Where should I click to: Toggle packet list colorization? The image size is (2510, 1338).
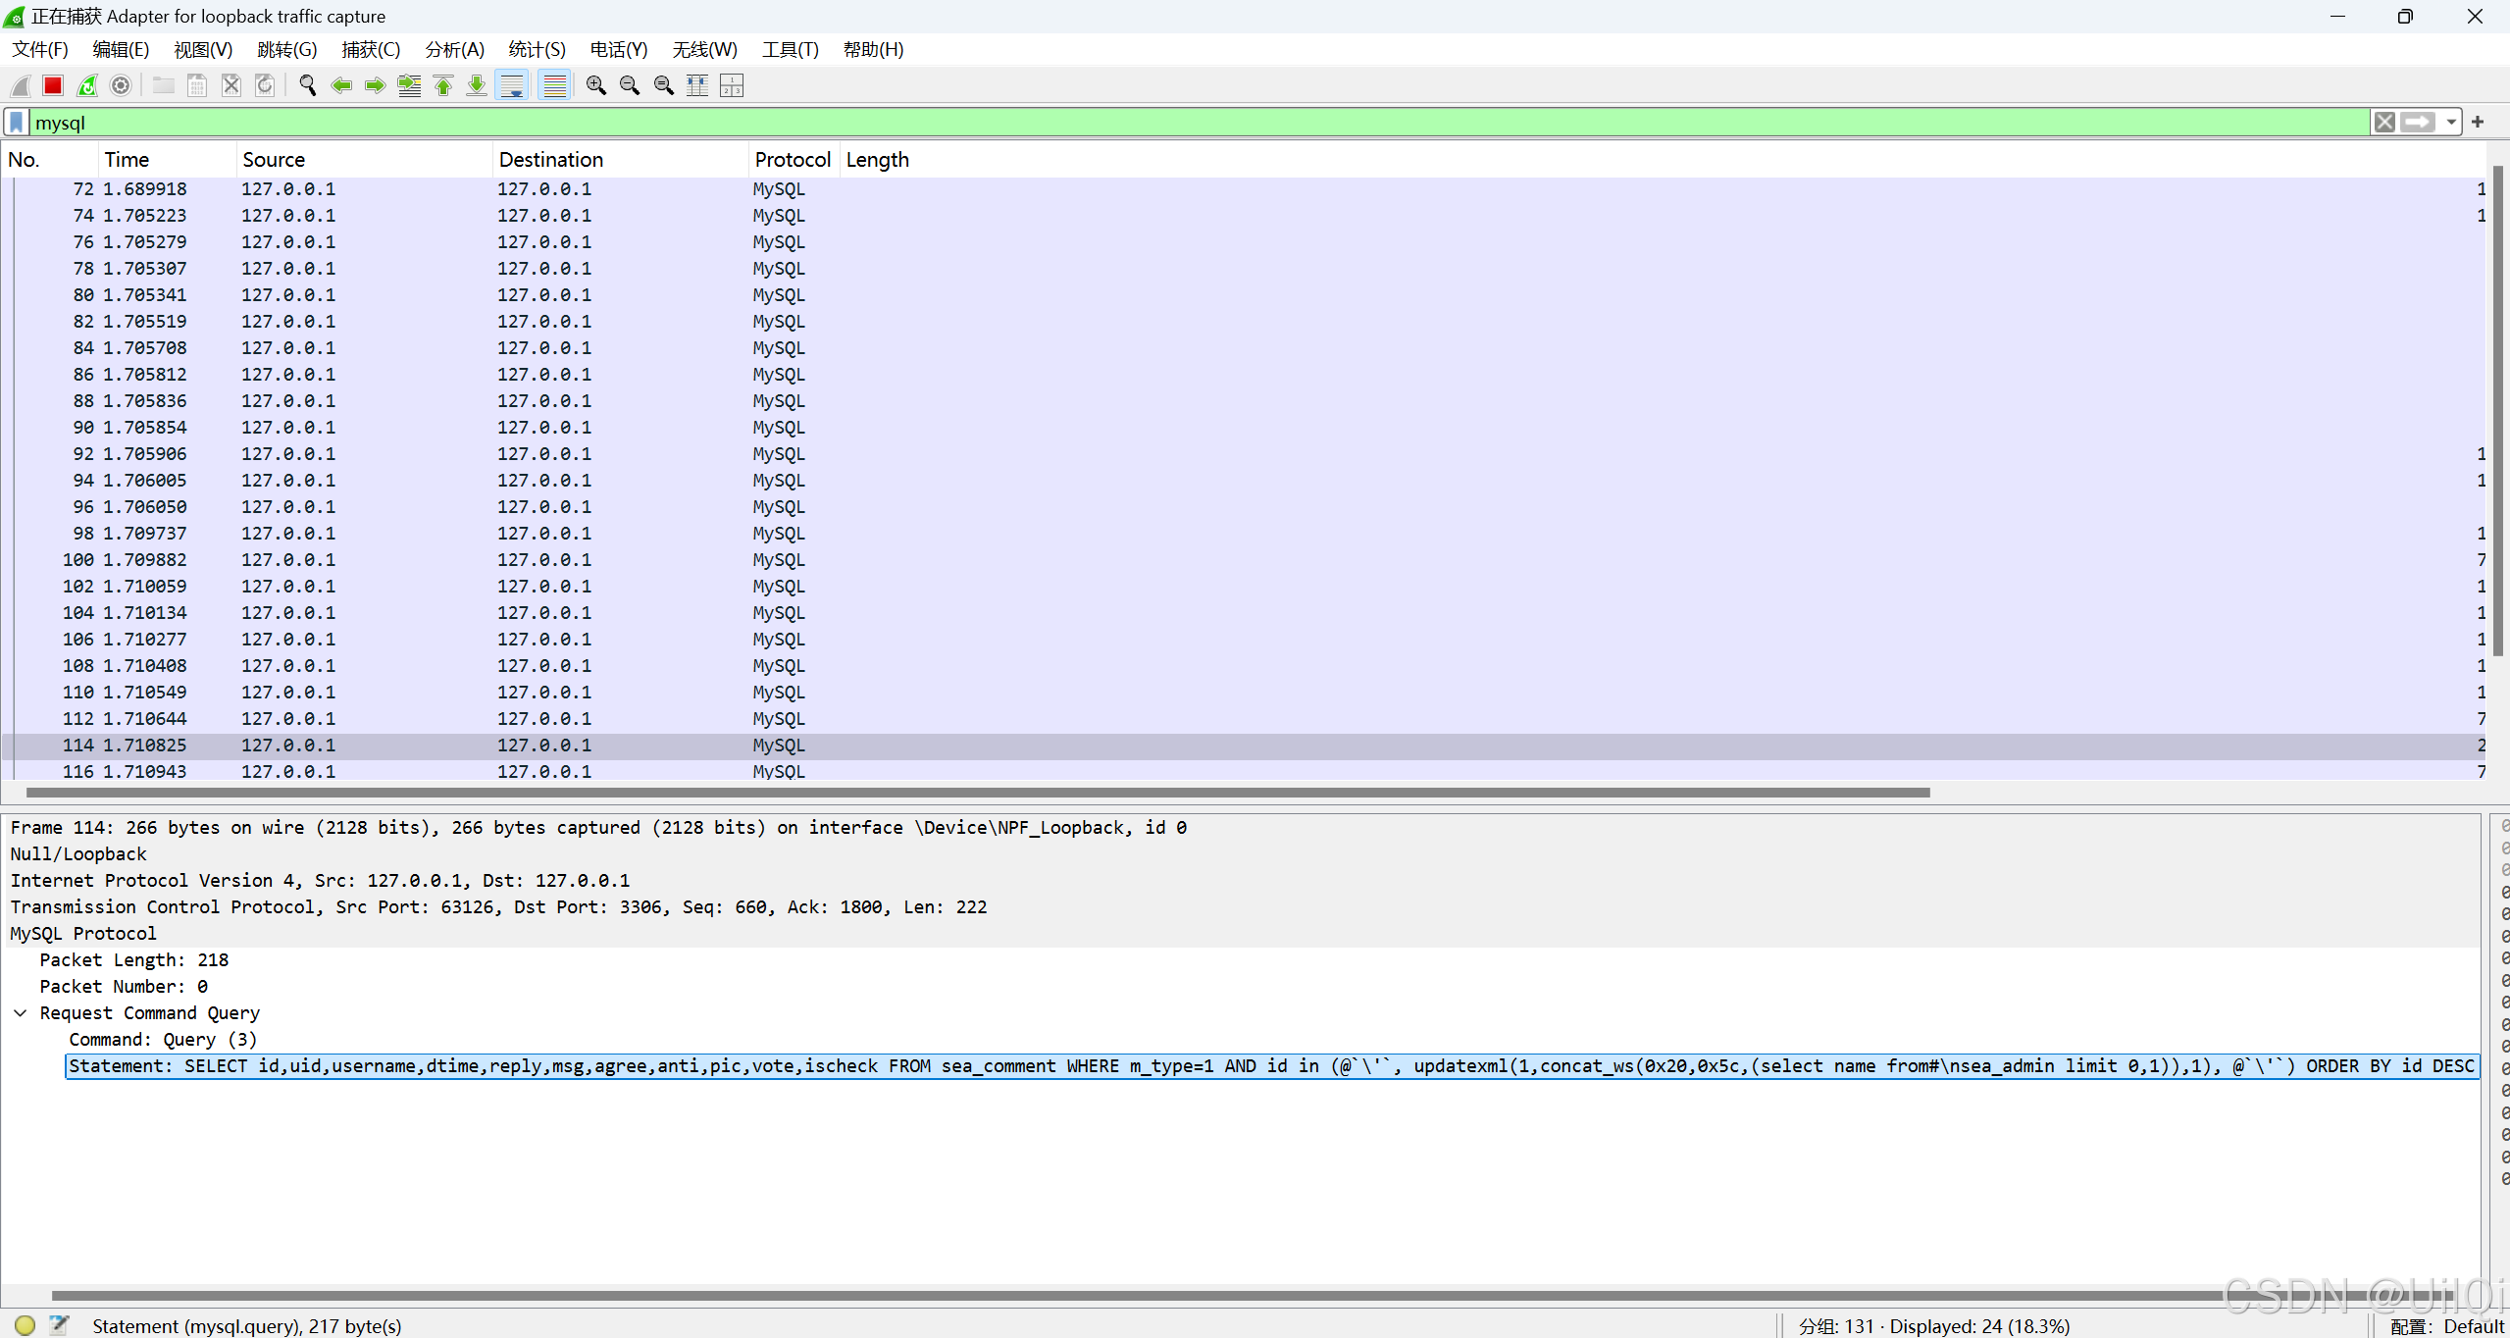[554, 86]
